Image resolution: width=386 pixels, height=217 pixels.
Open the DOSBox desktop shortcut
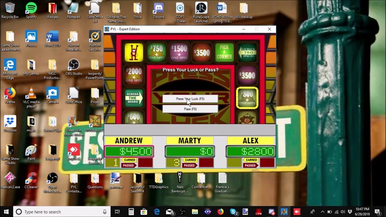click(x=95, y=124)
